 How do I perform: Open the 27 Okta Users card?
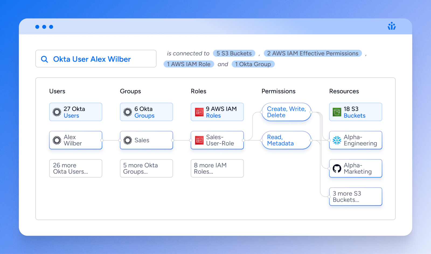click(x=76, y=112)
